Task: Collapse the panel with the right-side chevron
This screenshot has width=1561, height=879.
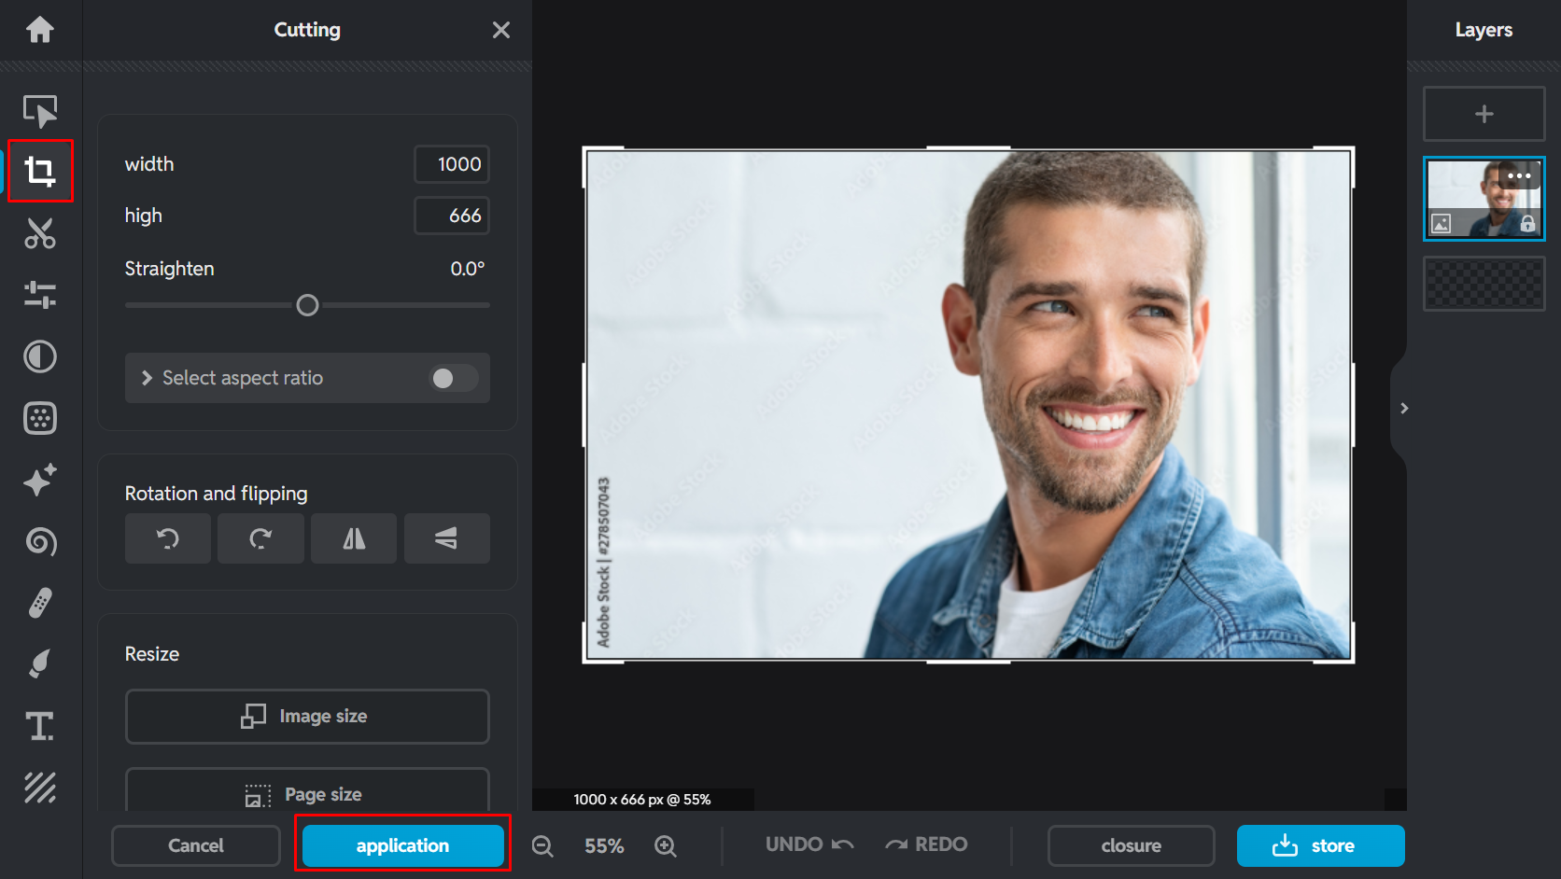Action: point(1404,407)
